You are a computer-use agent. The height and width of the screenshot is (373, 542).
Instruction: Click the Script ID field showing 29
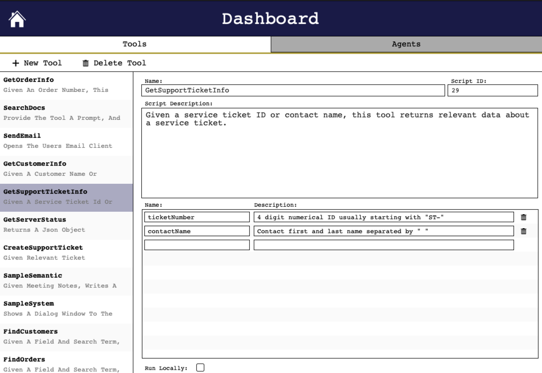pos(492,90)
